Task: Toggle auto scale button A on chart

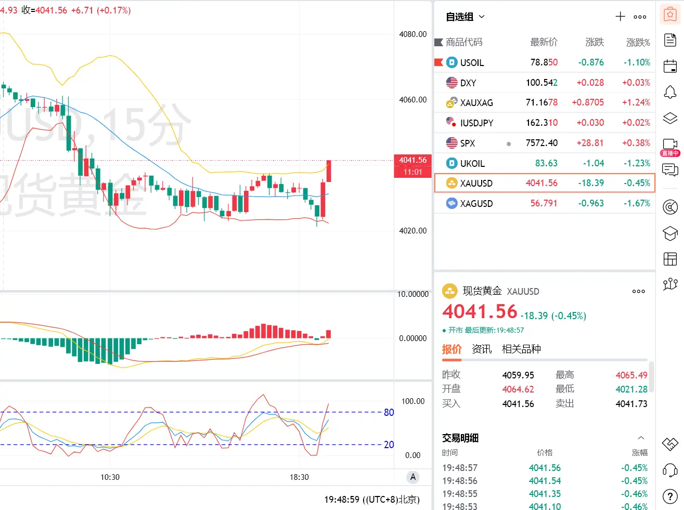Action: coord(413,477)
